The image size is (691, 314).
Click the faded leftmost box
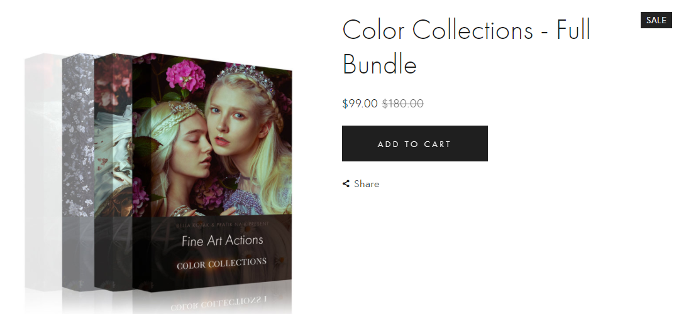(43, 171)
